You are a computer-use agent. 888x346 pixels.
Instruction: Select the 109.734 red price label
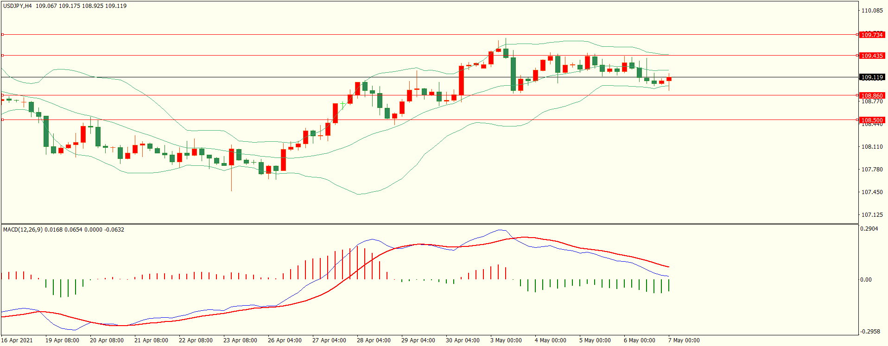point(872,35)
